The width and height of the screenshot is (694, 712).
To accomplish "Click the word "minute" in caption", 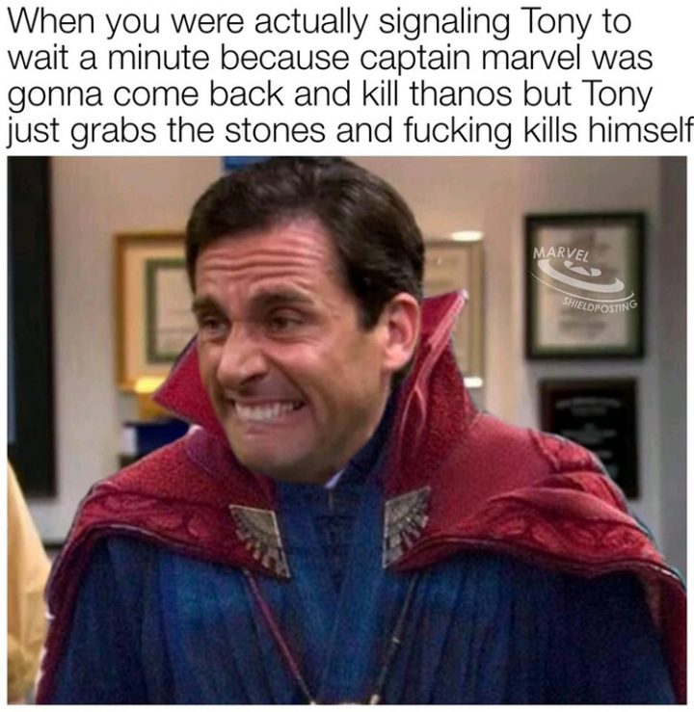I will pos(158,59).
